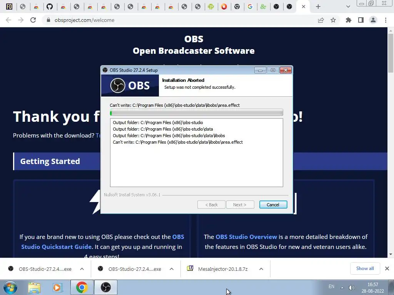The width and height of the screenshot is (394, 295).
Task: Switch to the GitHub tab
Action: tap(50, 7)
